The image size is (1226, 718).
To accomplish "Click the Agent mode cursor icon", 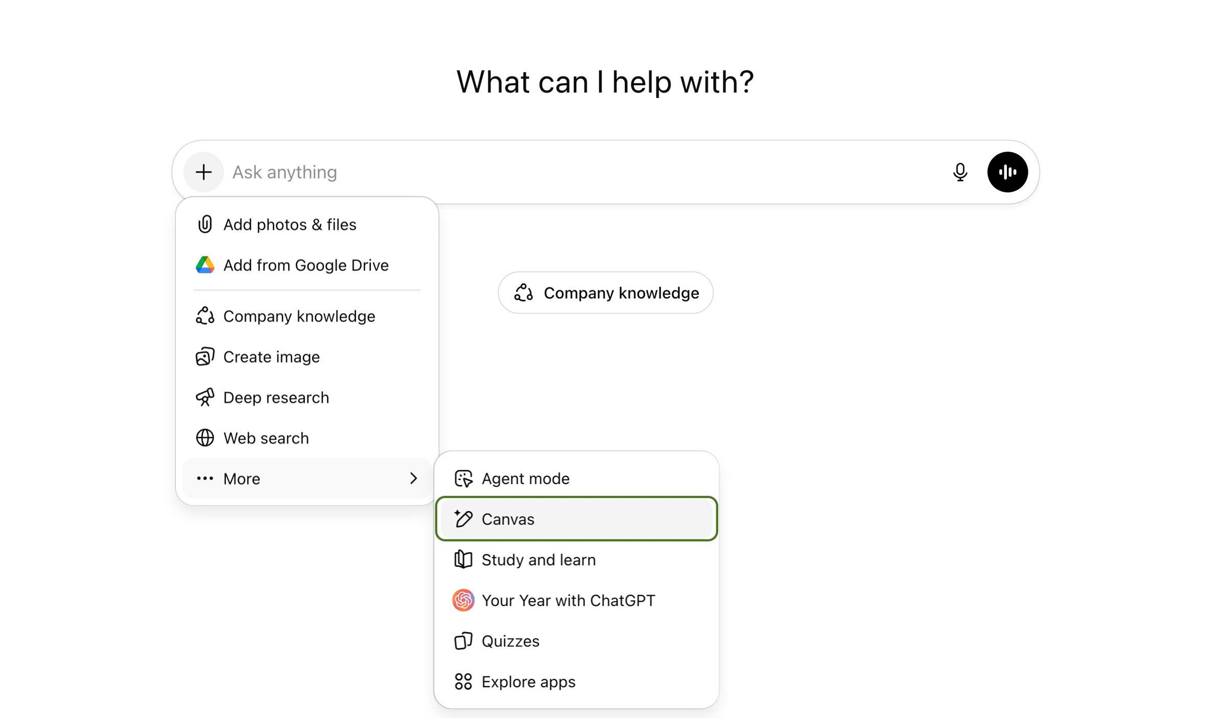I will [x=463, y=478].
